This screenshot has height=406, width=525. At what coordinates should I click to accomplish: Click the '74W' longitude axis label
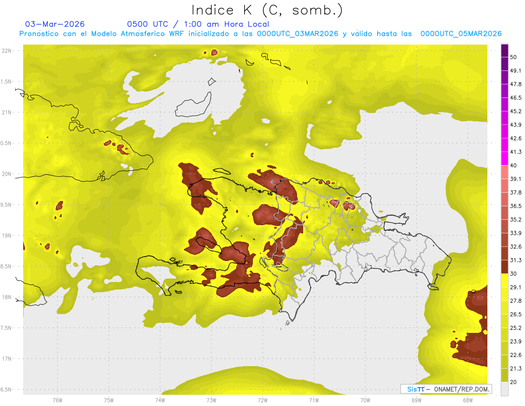160,400
